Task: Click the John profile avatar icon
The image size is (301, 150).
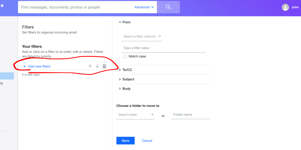Action: coord(285,7)
